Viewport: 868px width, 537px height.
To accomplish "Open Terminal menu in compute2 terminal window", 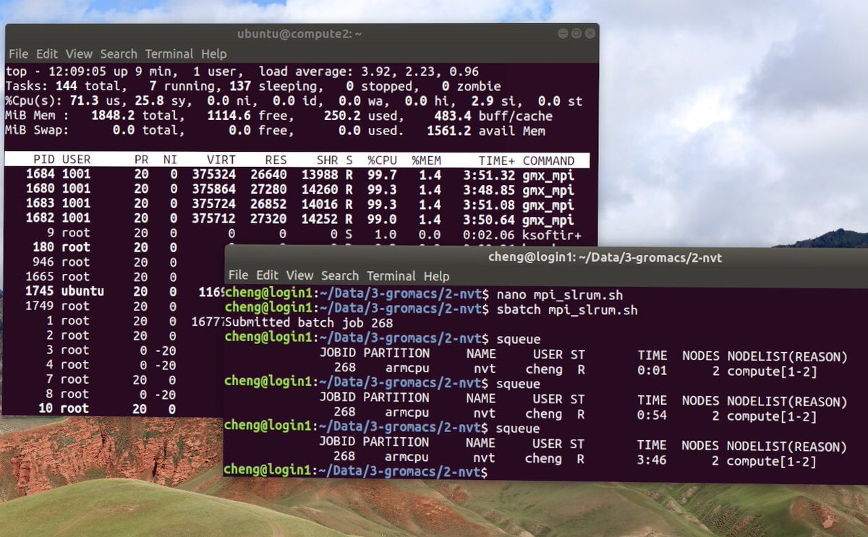I will [169, 53].
